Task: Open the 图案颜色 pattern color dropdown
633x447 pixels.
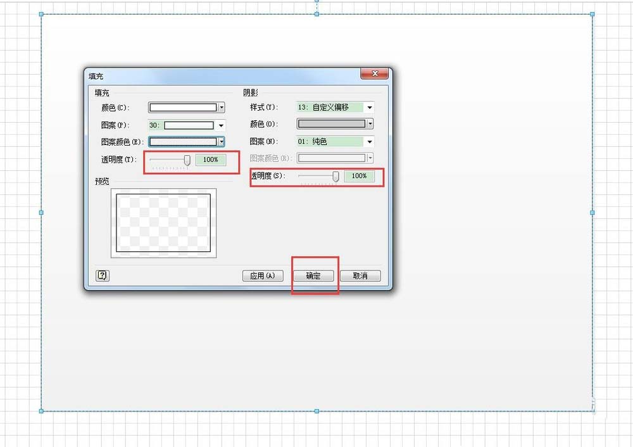Action: pyautogui.click(x=222, y=141)
